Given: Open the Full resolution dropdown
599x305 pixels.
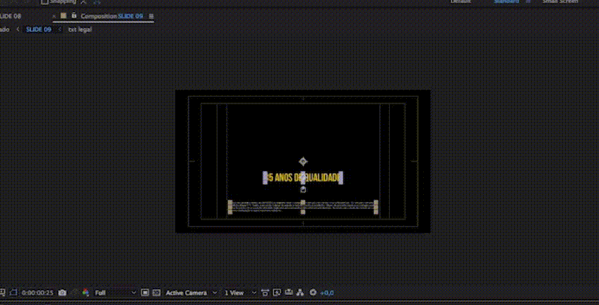Looking at the screenshot, I should 113,292.
